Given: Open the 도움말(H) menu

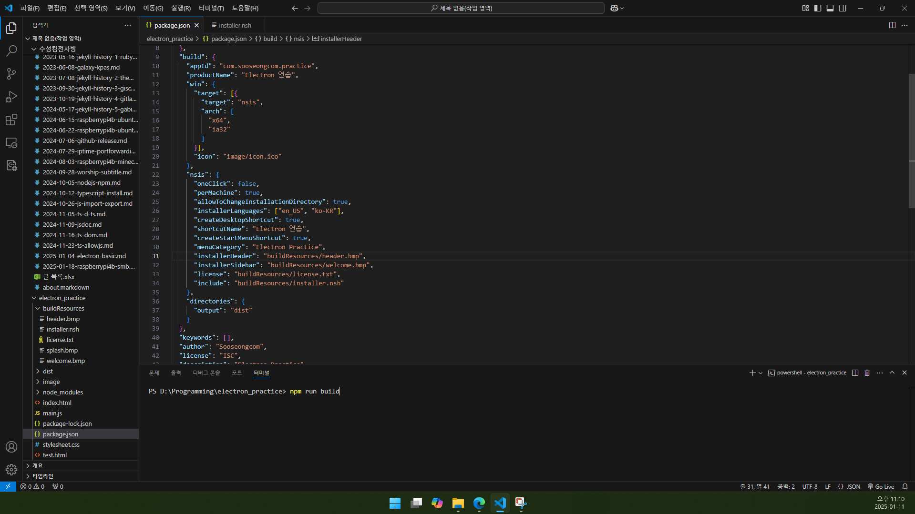Looking at the screenshot, I should (245, 8).
